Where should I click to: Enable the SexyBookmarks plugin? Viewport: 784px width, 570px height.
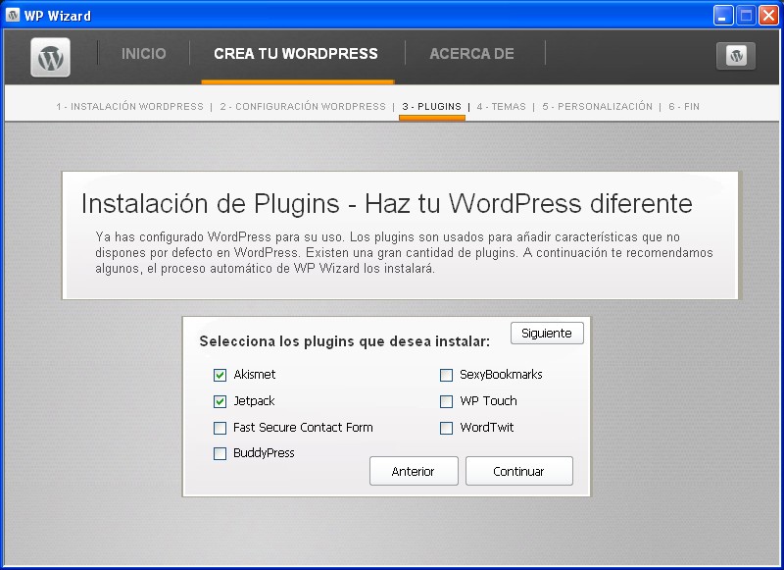[447, 375]
